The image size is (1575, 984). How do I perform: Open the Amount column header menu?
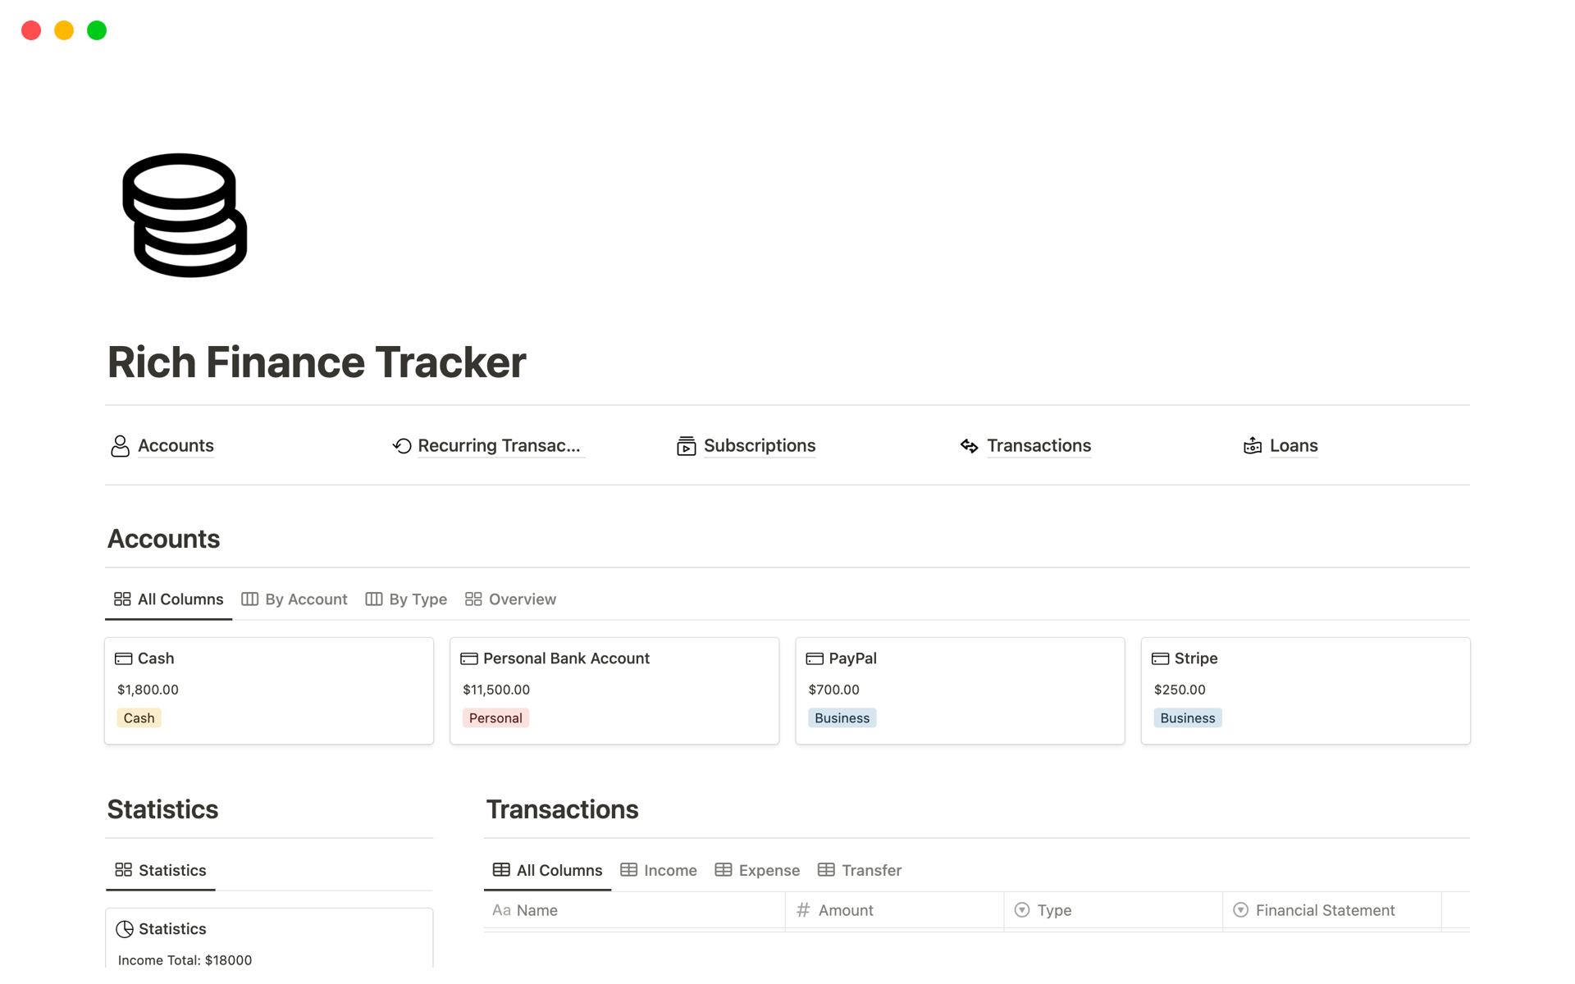tap(845, 910)
